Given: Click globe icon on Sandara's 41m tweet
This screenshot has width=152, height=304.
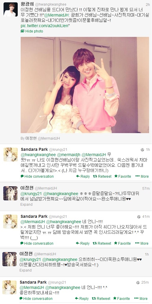Looking at the screenshot, I should [138, 217].
